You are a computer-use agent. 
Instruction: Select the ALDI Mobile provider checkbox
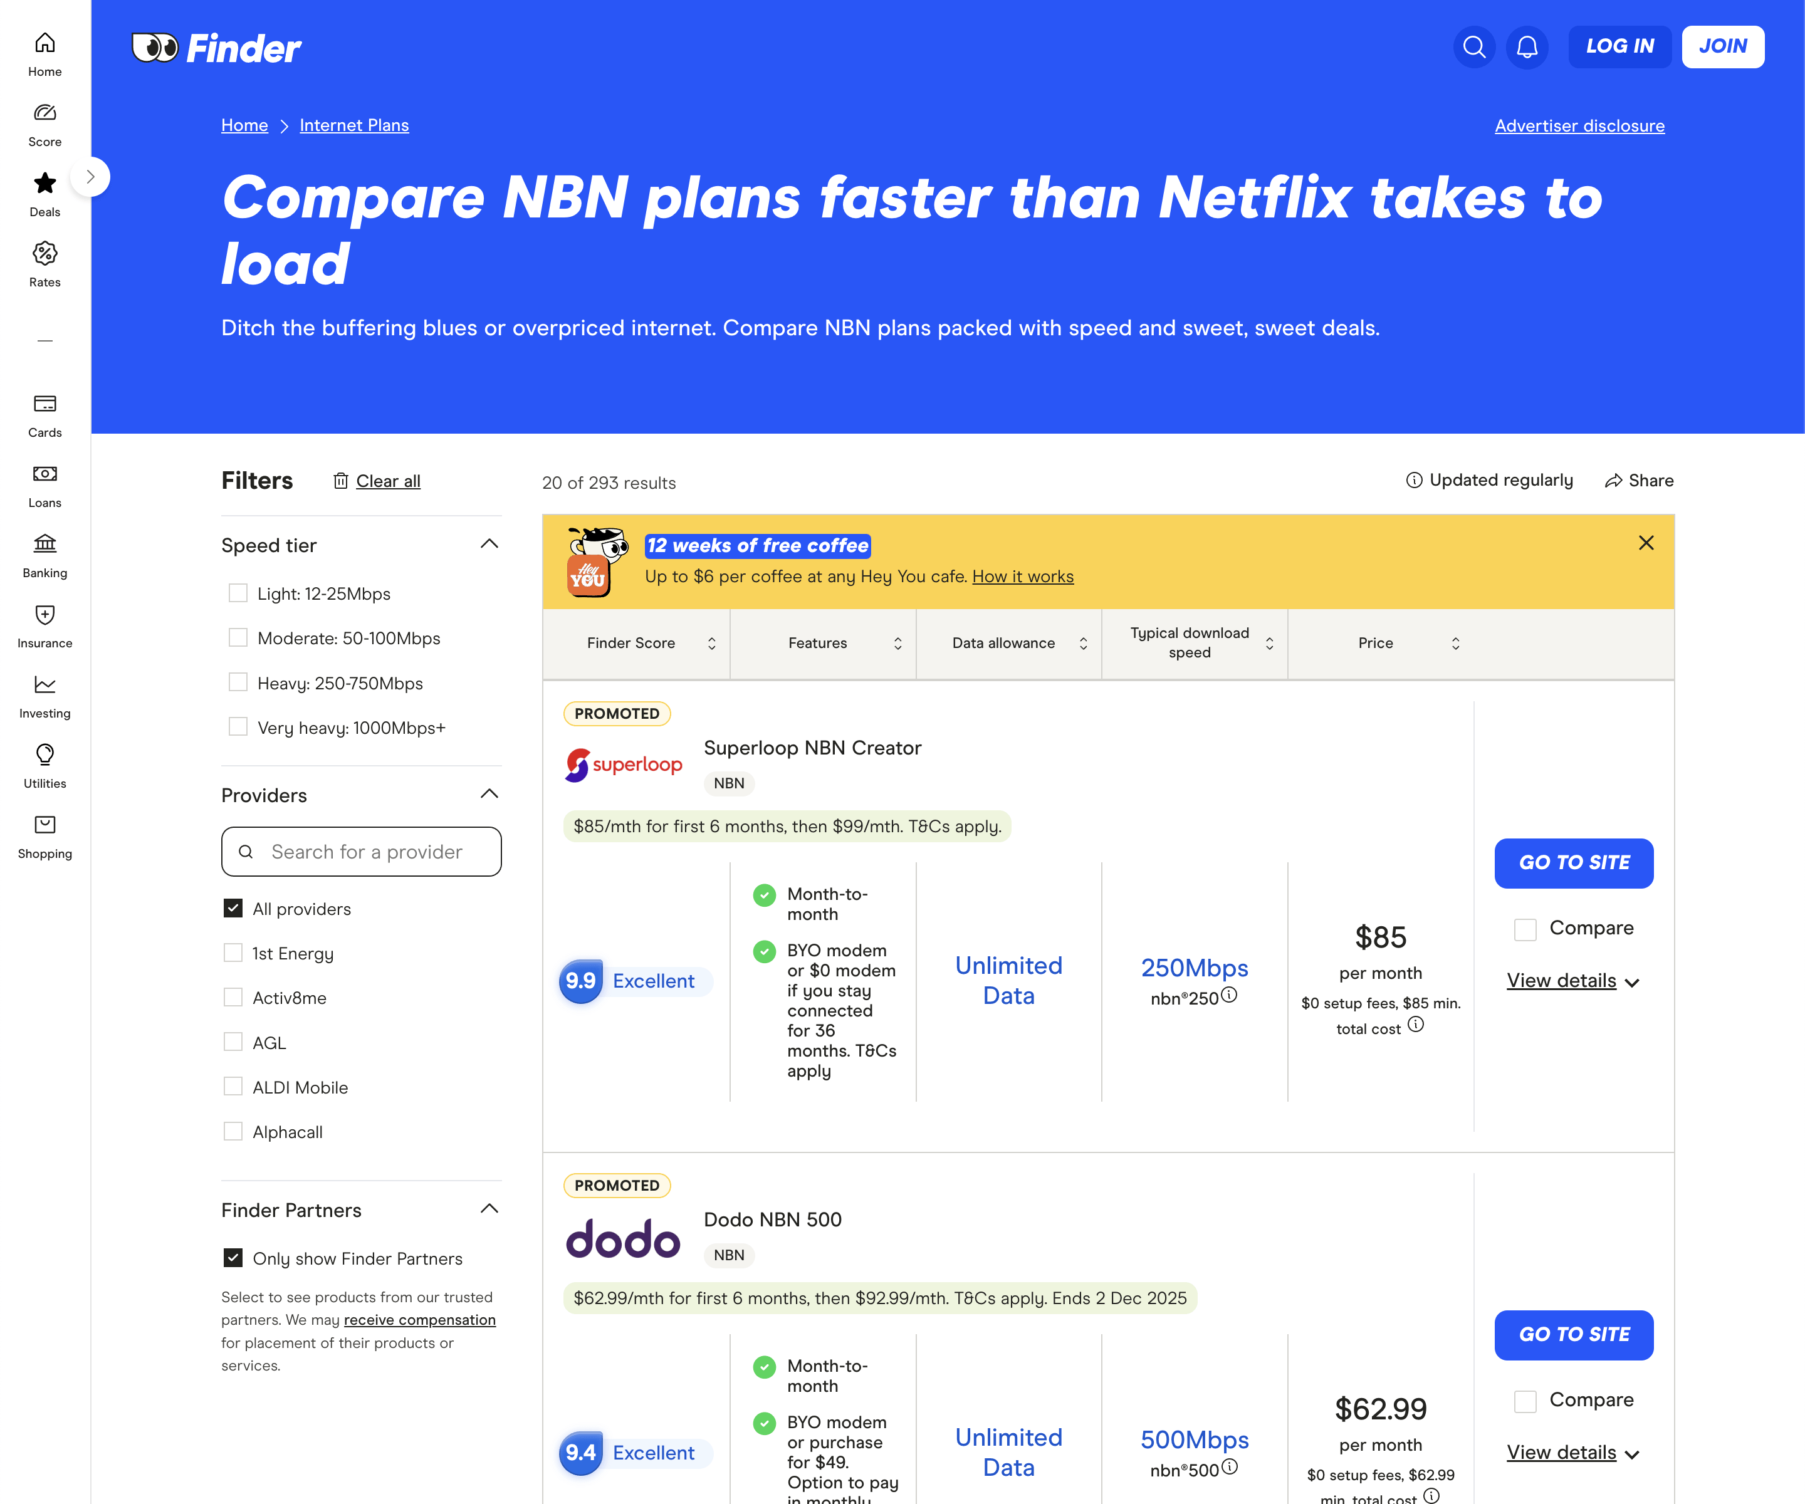pyautogui.click(x=233, y=1087)
